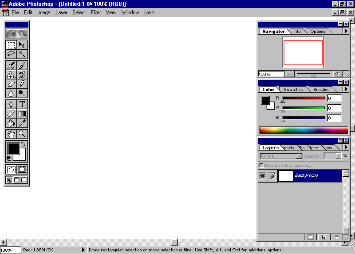
Task: Toggle paintbrush column of Background layer
Action: [x=272, y=176]
